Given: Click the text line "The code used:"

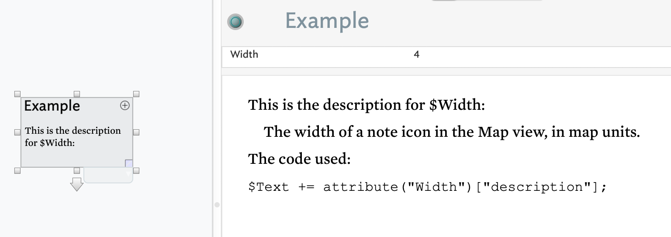Looking at the screenshot, I should tap(299, 159).
